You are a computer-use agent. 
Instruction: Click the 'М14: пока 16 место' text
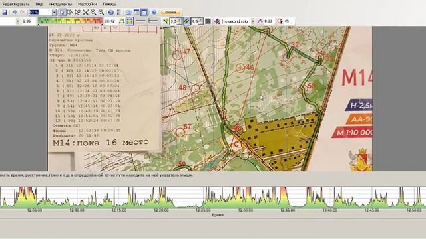101,143
